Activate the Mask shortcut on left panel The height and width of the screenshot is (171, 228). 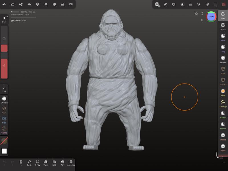(x=4, y=110)
